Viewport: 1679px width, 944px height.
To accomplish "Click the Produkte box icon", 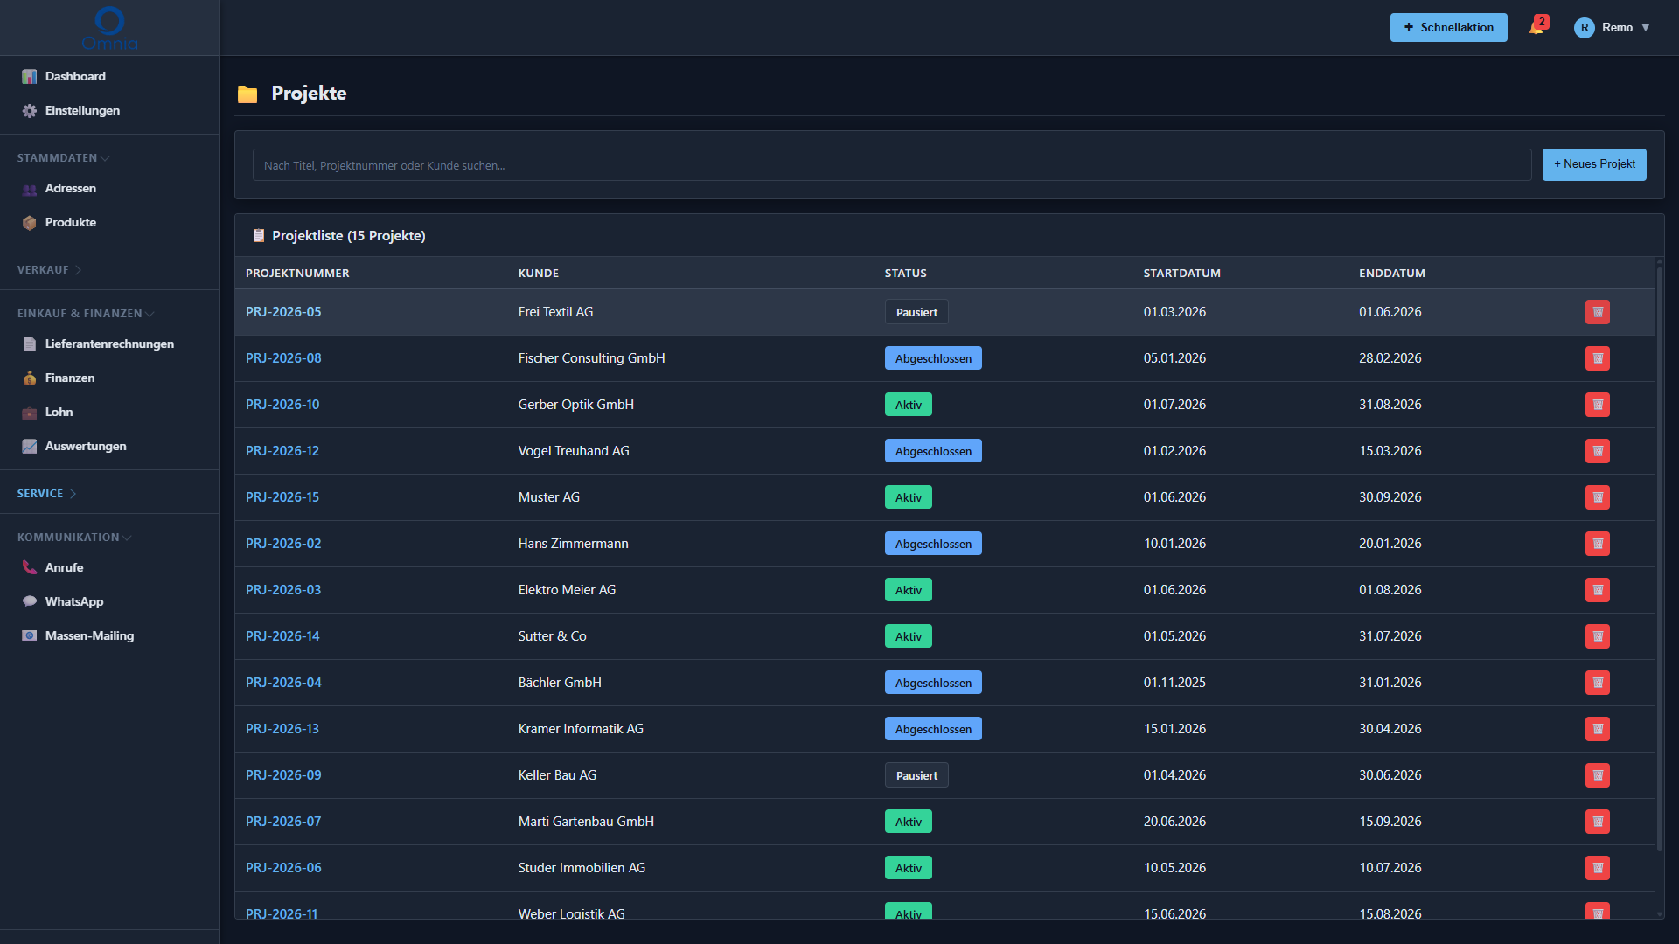I will [x=30, y=223].
